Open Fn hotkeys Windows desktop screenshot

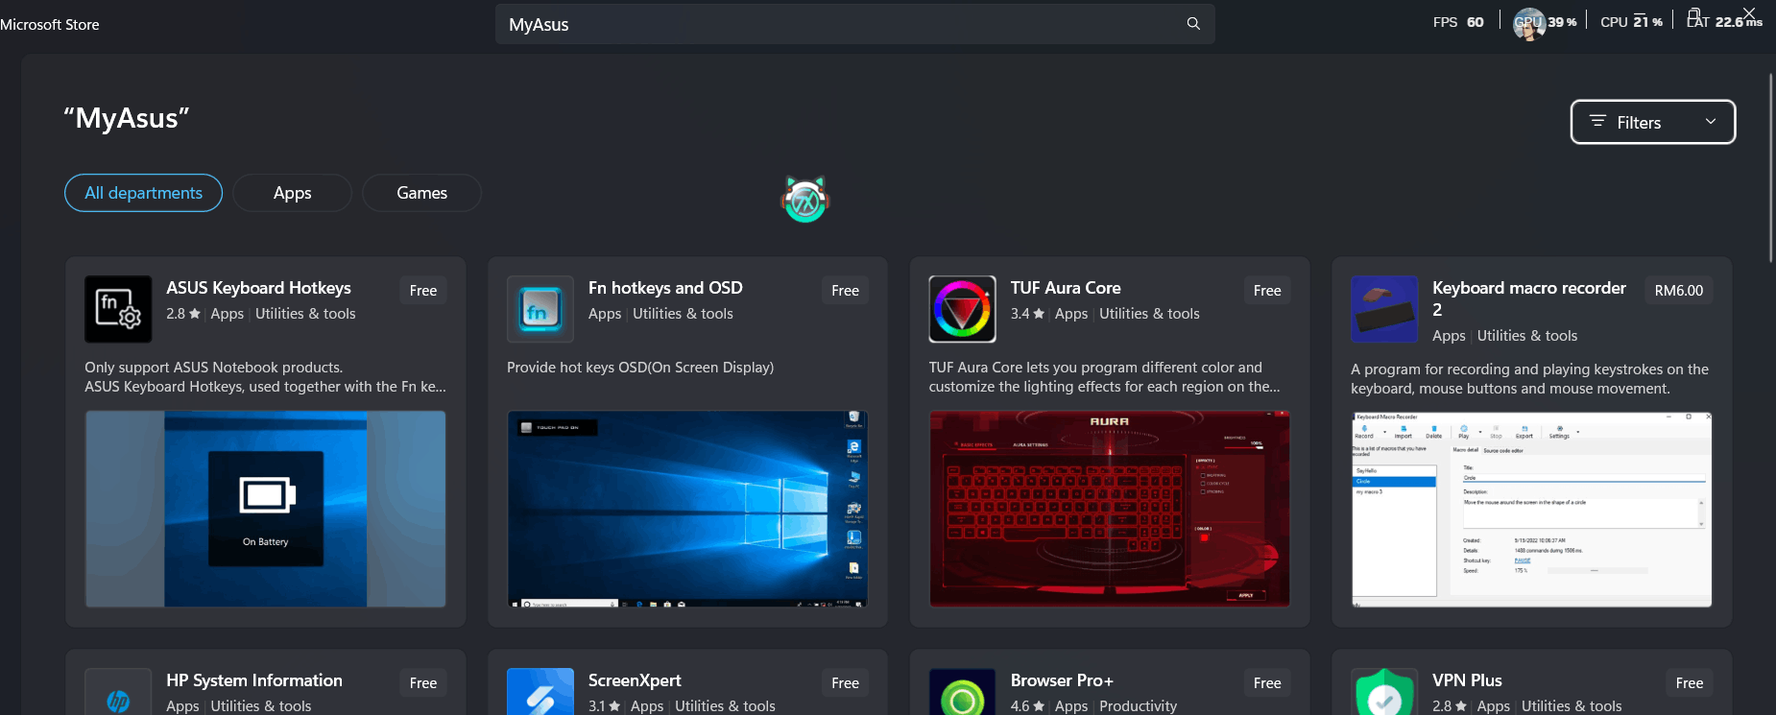point(687,509)
